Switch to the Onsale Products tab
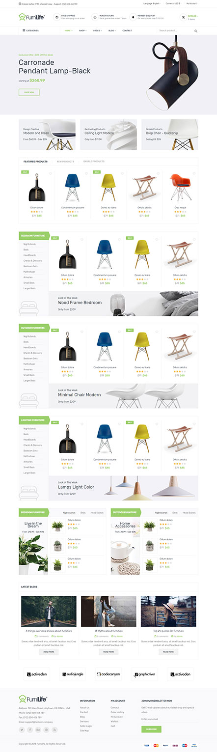This screenshot has height=752, width=217. 94,161
